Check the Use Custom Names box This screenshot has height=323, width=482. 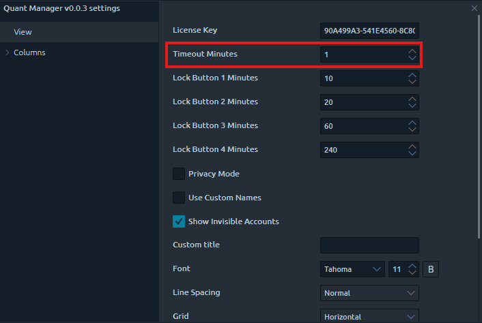[179, 198]
